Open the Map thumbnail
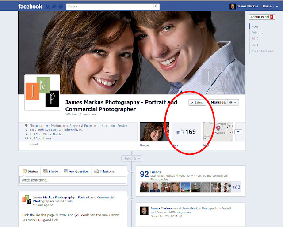Image resolution: width=283 pixels, height=227 pixels. (x=218, y=132)
